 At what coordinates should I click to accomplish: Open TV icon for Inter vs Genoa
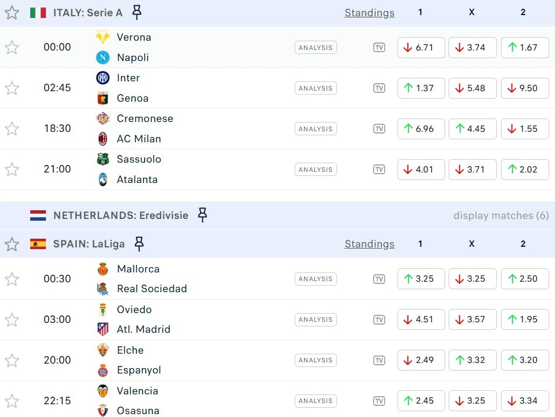click(x=379, y=88)
